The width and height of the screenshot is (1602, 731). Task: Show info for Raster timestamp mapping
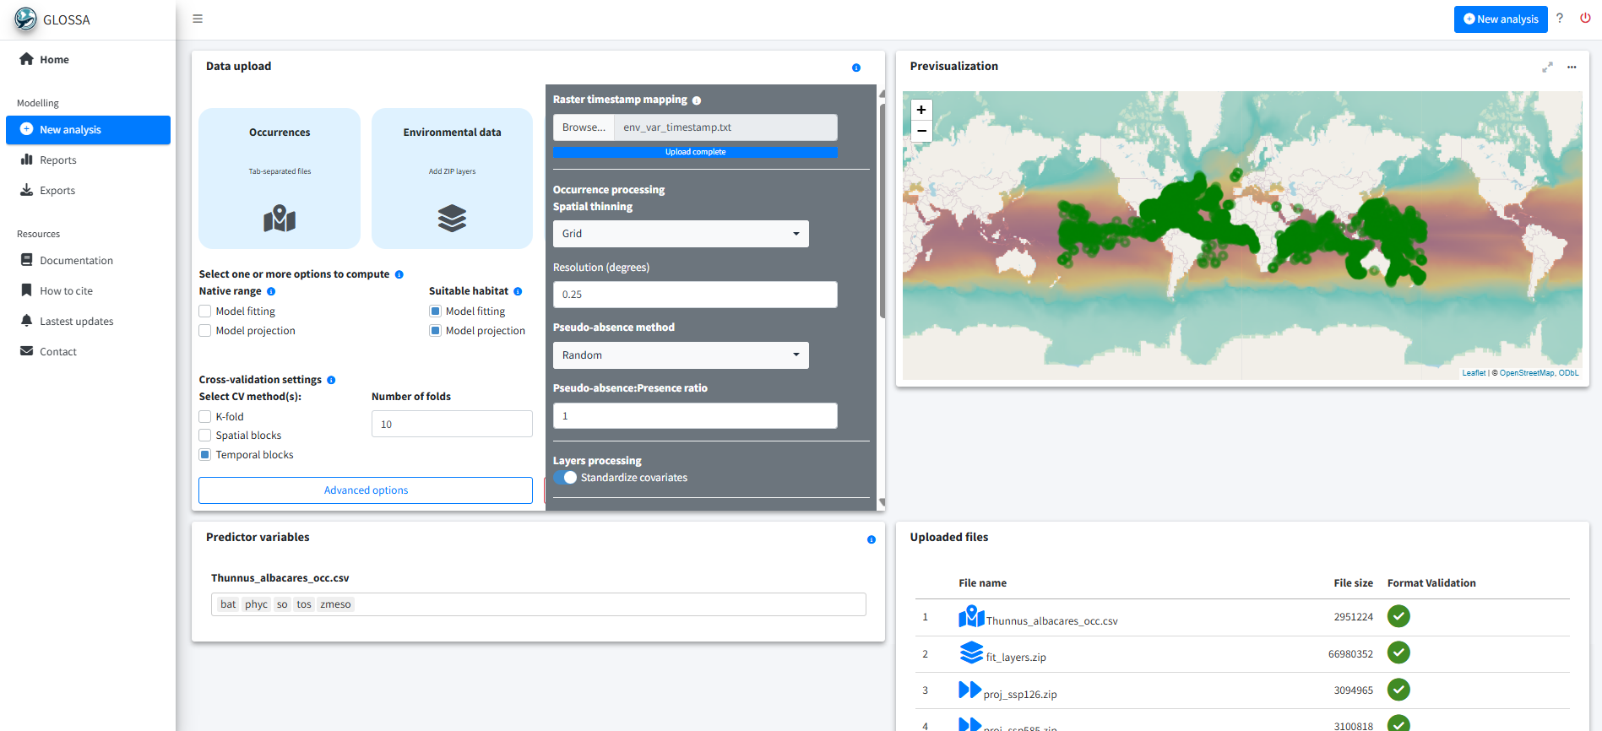pyautogui.click(x=697, y=100)
